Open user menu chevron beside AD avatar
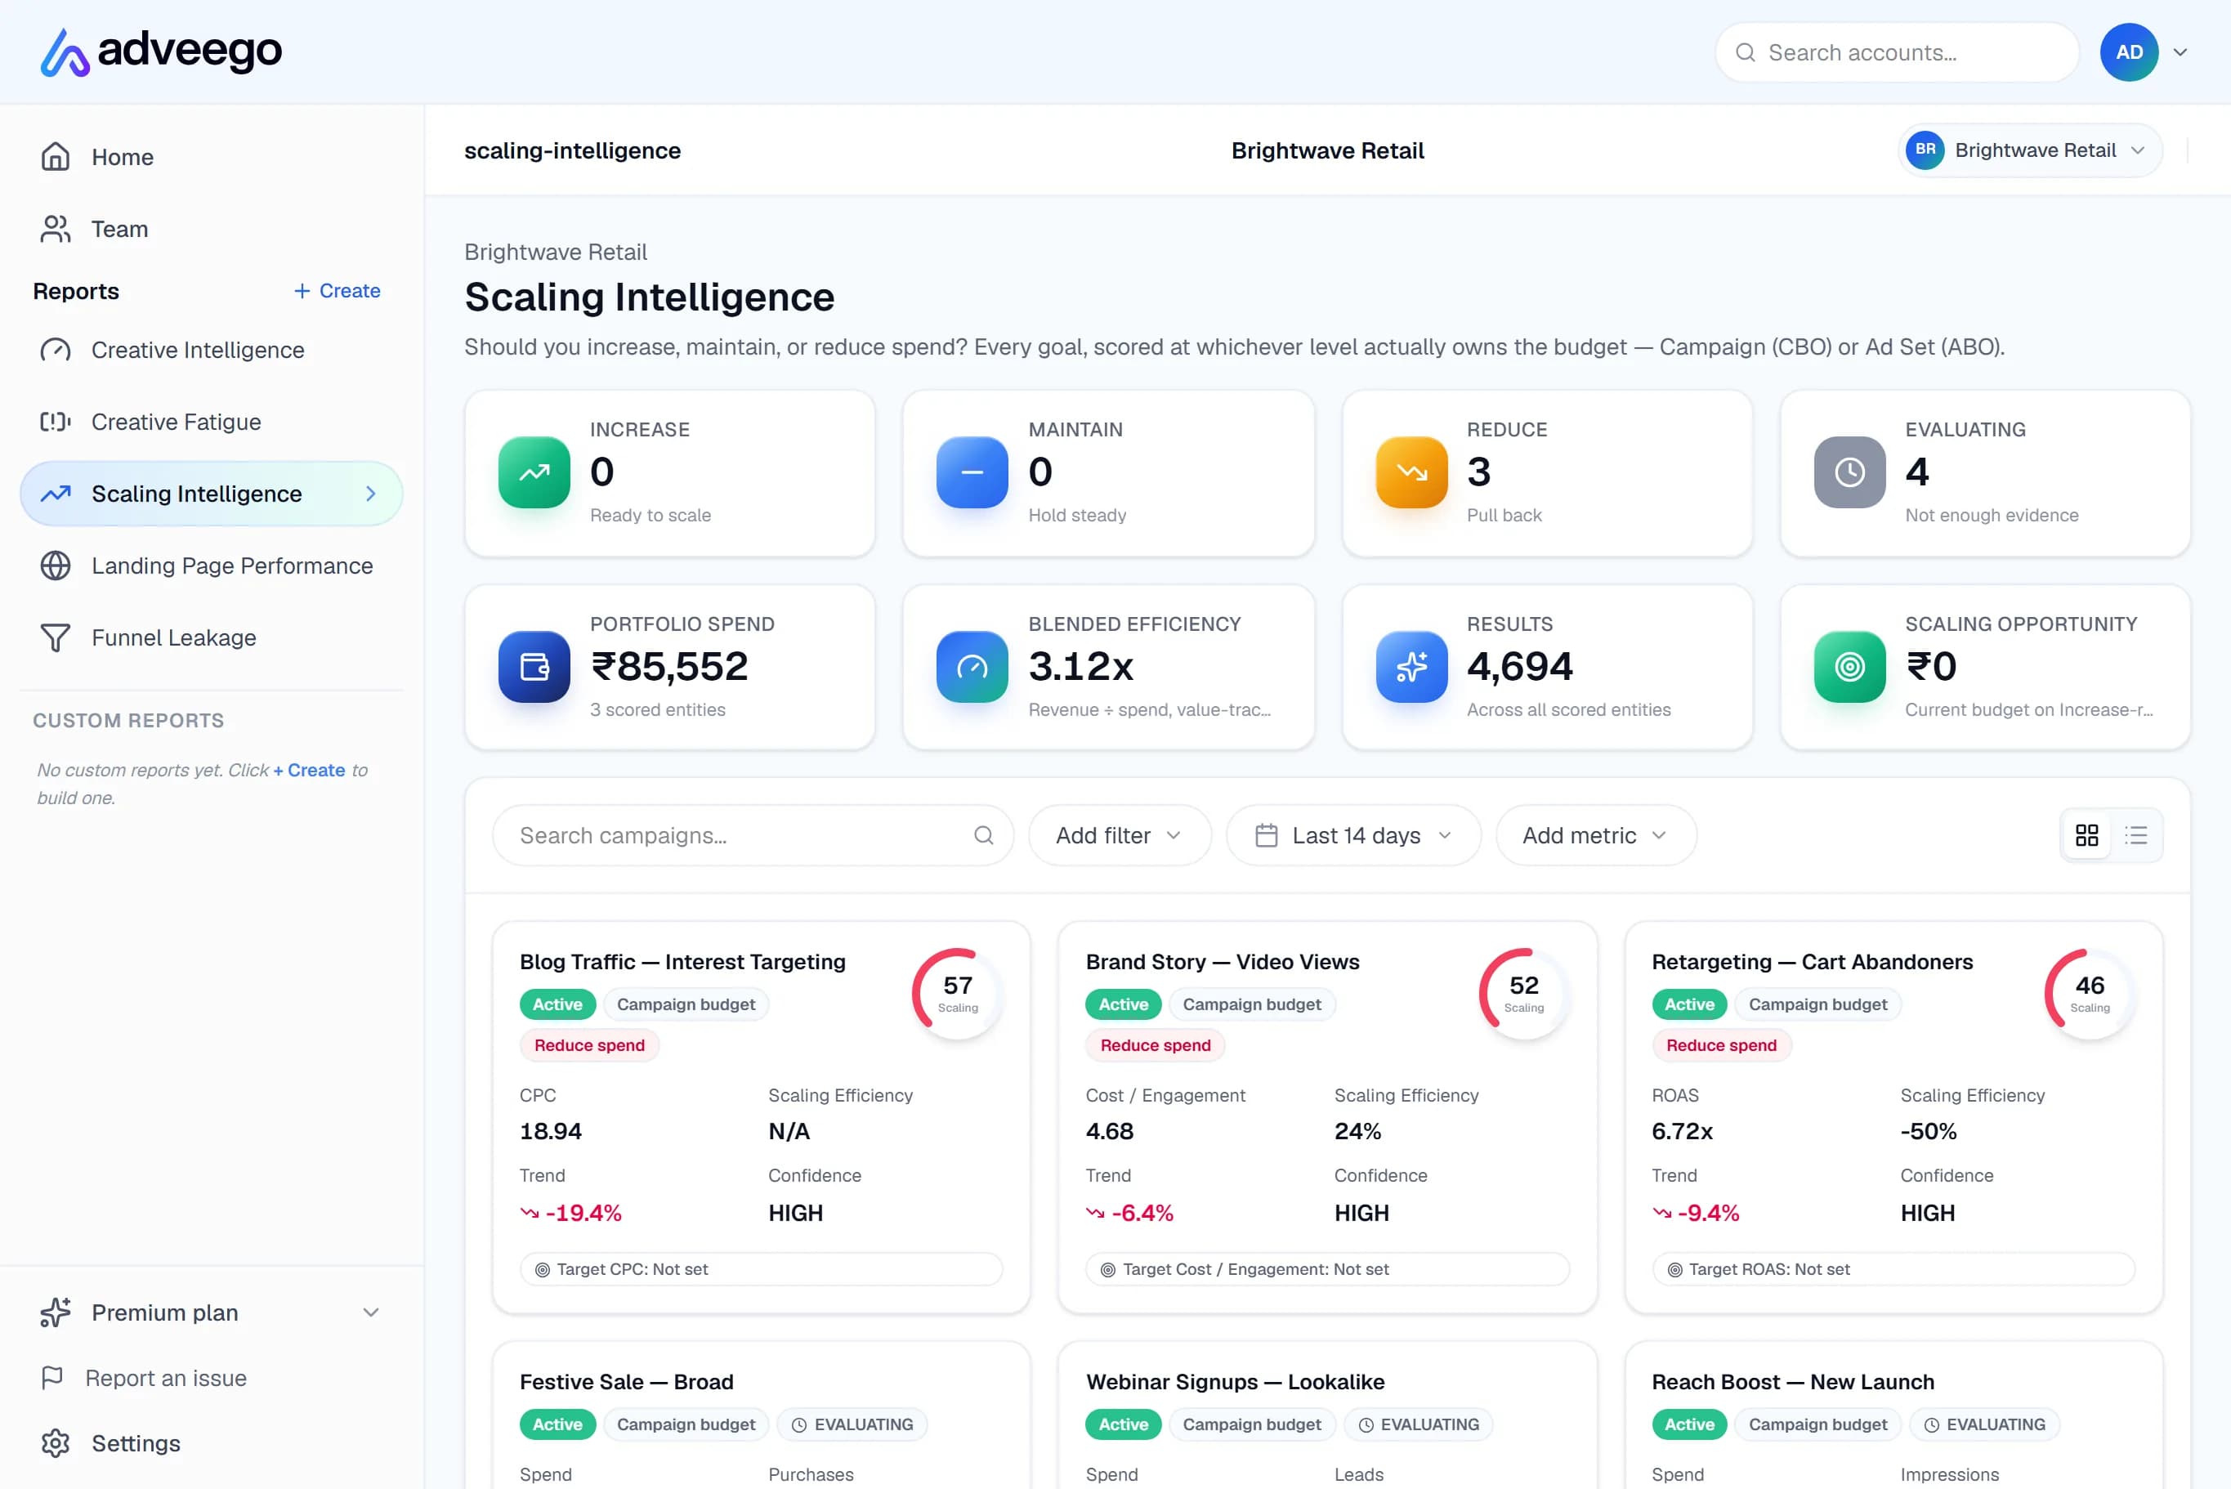 2180,52
